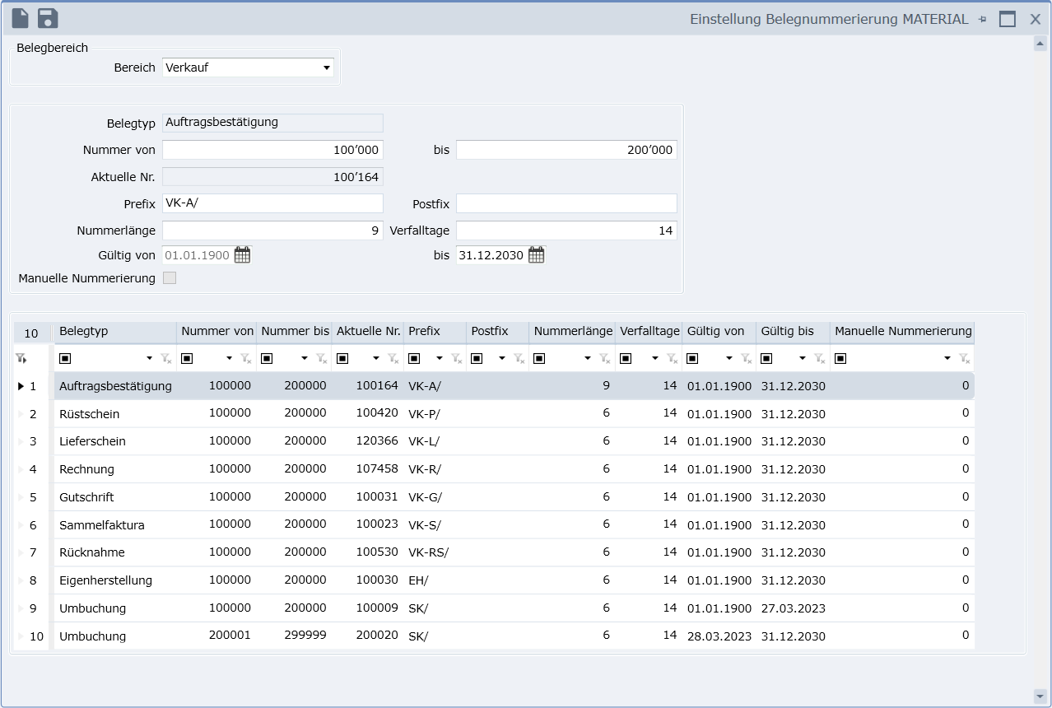Sort by the Aktuelle Nr. column header
1052x708 pixels.
click(x=367, y=331)
